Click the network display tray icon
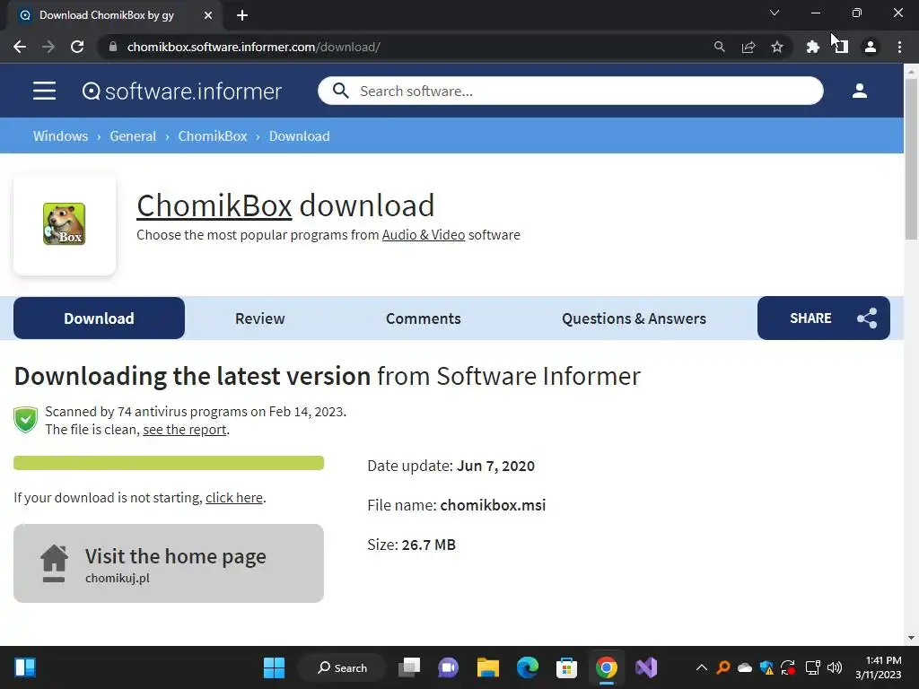 click(812, 667)
